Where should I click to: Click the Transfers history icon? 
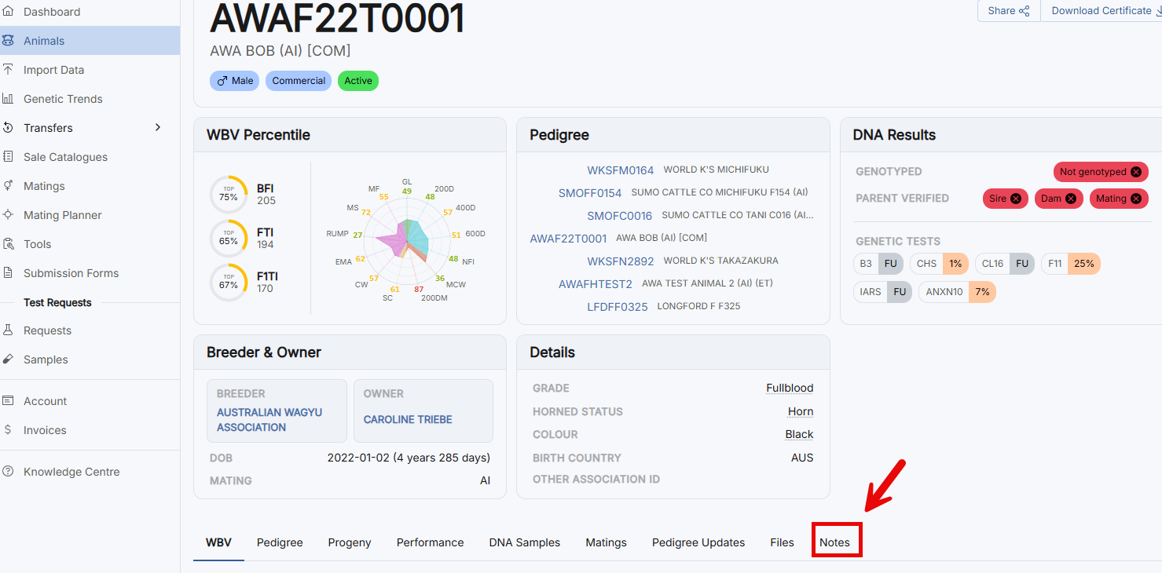(8, 128)
